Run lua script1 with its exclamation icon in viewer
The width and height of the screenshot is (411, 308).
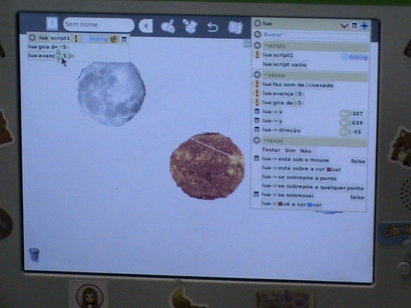point(258,56)
